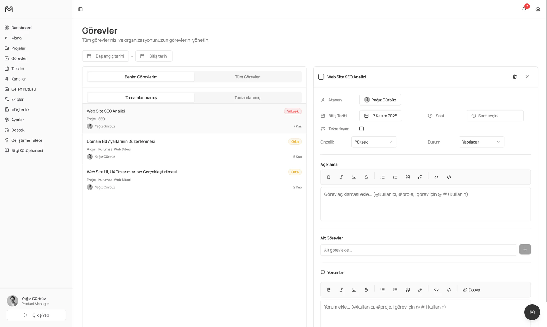The width and height of the screenshot is (547, 327).
Task: Switch to the Tamamlanmış tab
Action: point(247,97)
